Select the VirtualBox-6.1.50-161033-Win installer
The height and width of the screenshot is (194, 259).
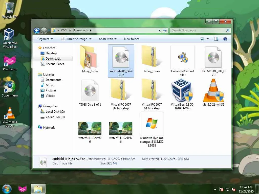[x=183, y=94]
